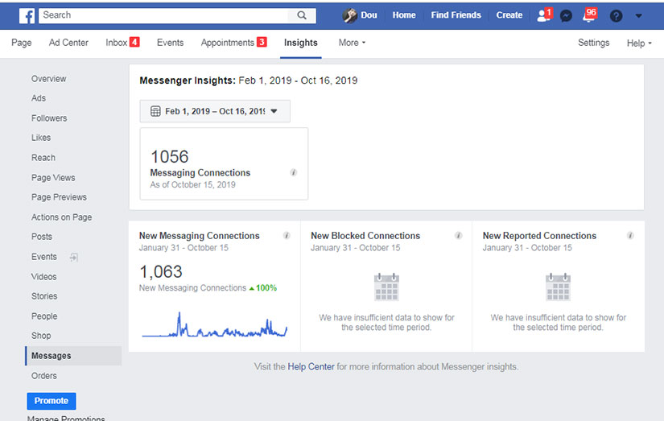Open the Page Previews insights section
664x421 pixels.
(x=59, y=197)
